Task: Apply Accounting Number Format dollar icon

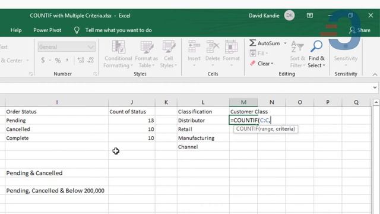Action: (x=43, y=60)
